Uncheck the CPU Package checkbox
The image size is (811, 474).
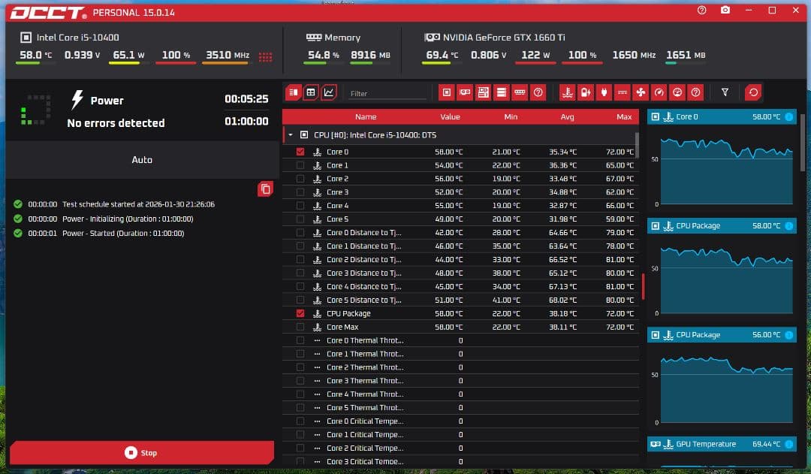(x=300, y=313)
